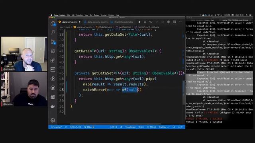The width and height of the screenshot is (255, 143).
Task: Toggle the split editor layout icon
Action: [x=175, y=22]
